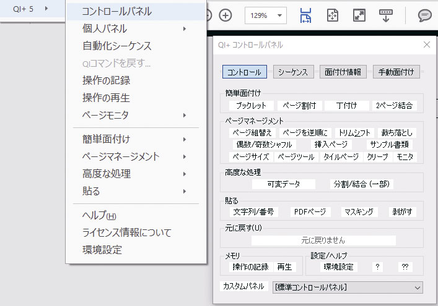Viewport: 438px width, 306px height.
Task: Click 環境設定 button in 設定/ヘルプ group
Action: point(338,267)
